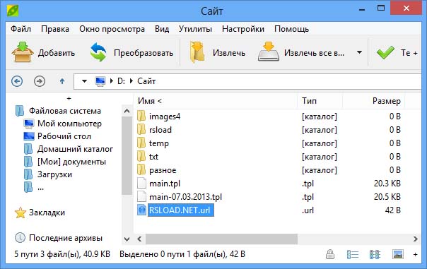This screenshot has width=427, height=269.
Task: Select [Мои] документы in the sidebar
Action: click(x=71, y=162)
